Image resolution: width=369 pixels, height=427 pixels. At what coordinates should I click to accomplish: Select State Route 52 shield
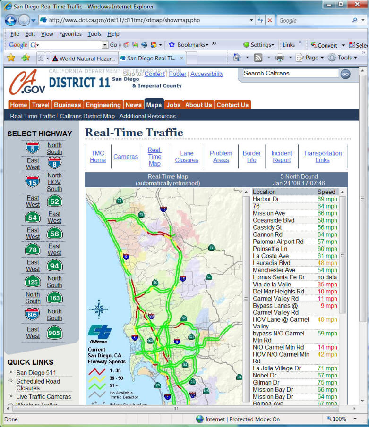pyautogui.click(x=54, y=201)
